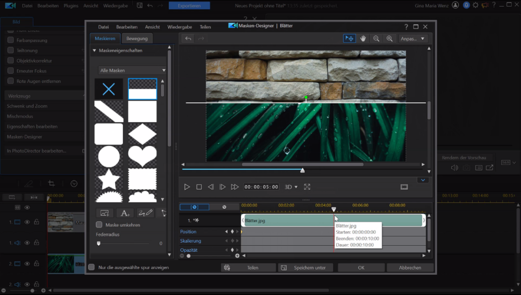Click the filmstrip icon beside the playback controls
Screen dimensions: 521x295
point(404,187)
